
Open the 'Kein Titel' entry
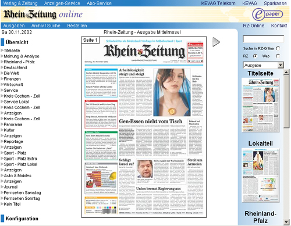pos(12,204)
